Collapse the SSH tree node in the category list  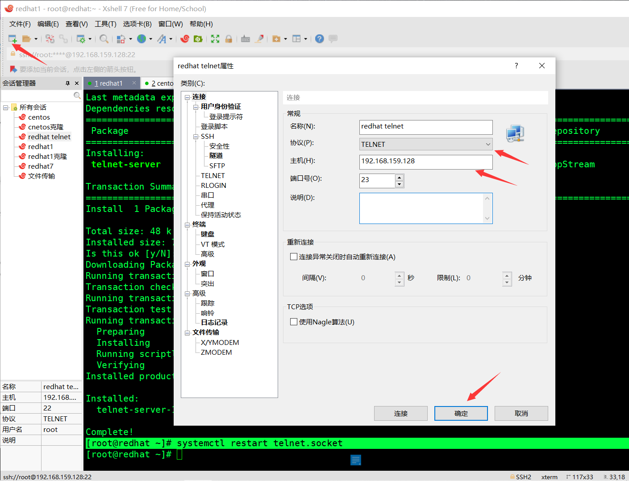tap(196, 136)
